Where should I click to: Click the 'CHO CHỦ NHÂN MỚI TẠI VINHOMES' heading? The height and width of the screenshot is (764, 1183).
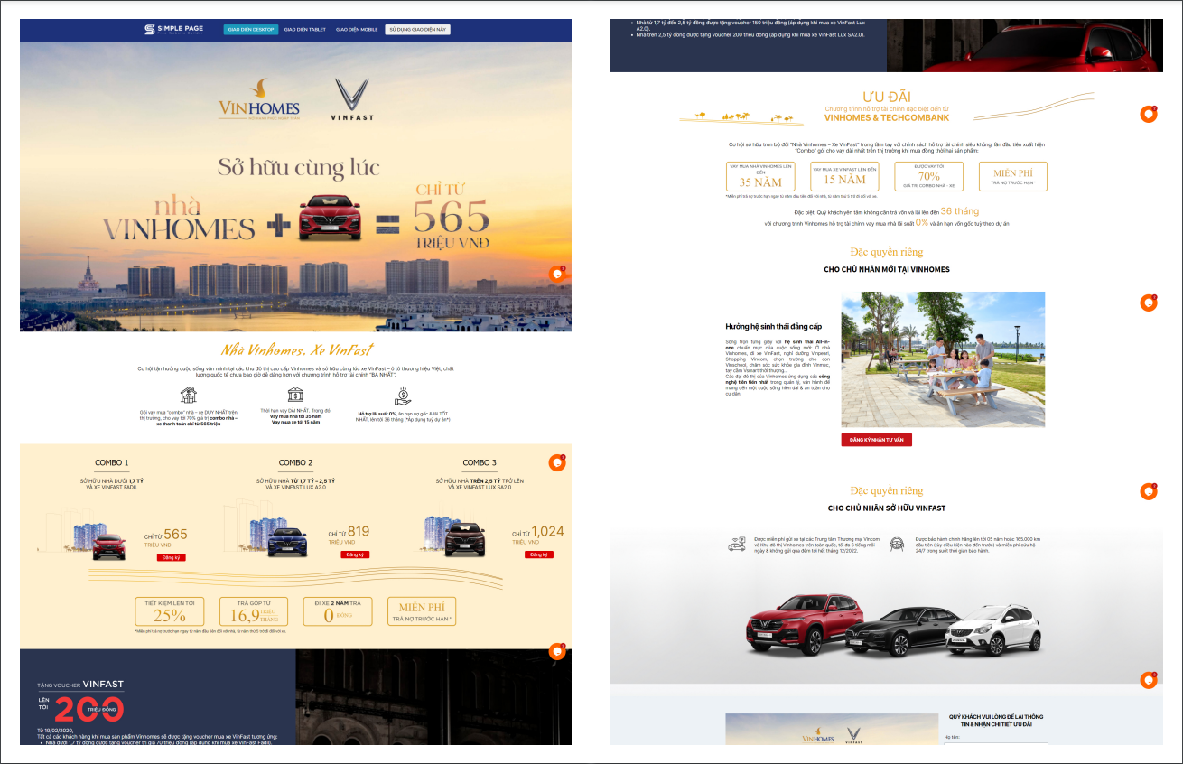pyautogui.click(x=887, y=269)
